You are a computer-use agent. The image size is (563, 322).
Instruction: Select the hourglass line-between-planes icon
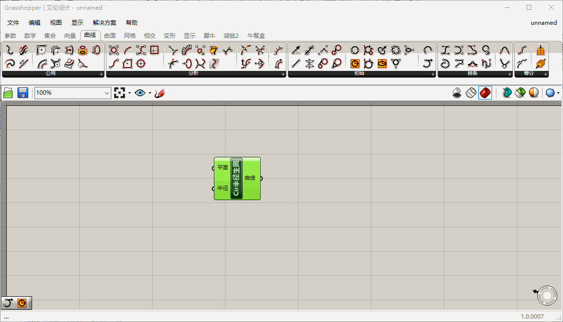310,64
